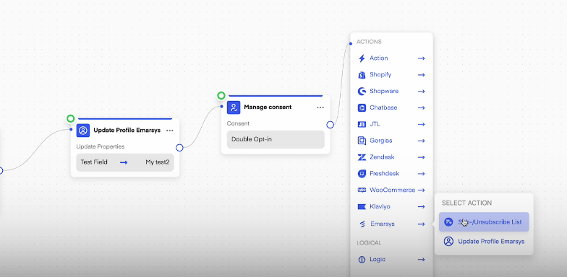Choose Sub-/Unsubscribe List action
The width and height of the screenshot is (567, 277).
click(x=484, y=222)
